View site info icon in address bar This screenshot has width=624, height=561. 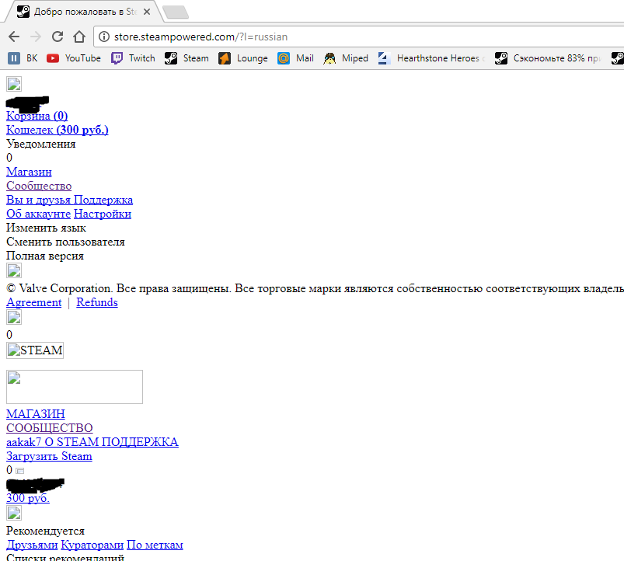pyautogui.click(x=104, y=37)
